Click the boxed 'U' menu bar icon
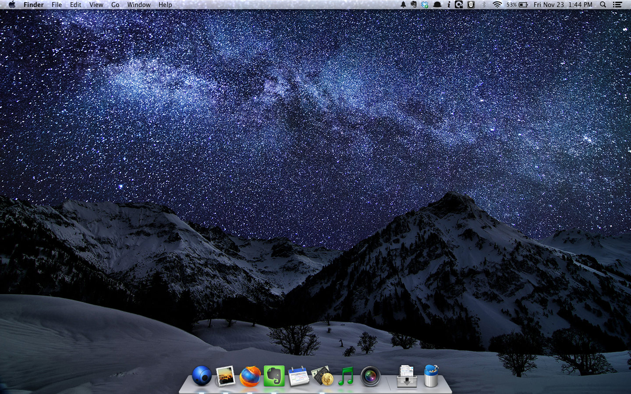 pos(471,4)
